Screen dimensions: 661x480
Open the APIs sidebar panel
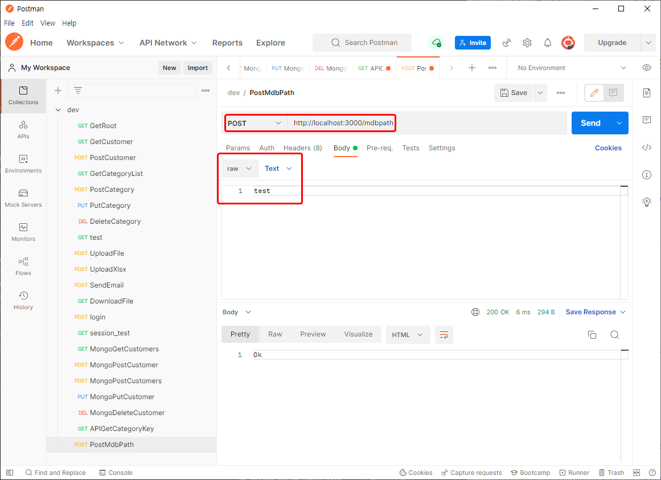coord(23,130)
